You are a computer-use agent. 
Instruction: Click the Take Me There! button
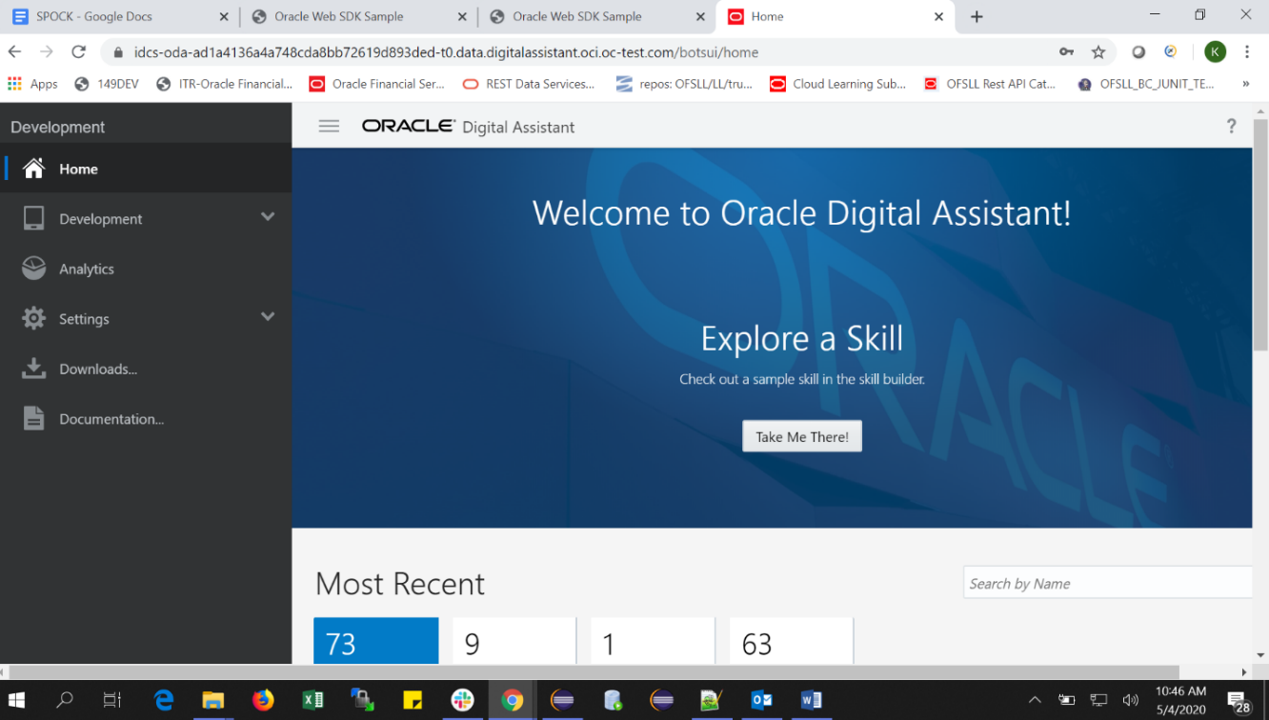point(802,436)
